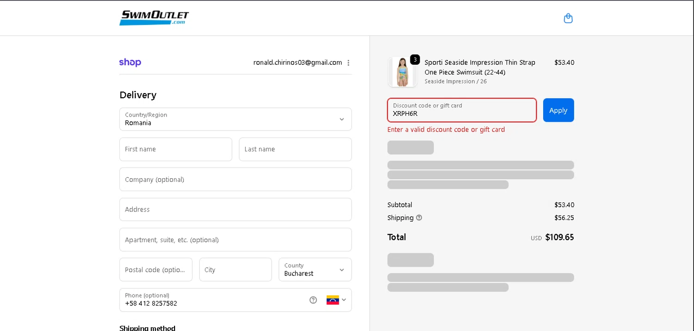Click the Shop Pay logo

point(130,62)
